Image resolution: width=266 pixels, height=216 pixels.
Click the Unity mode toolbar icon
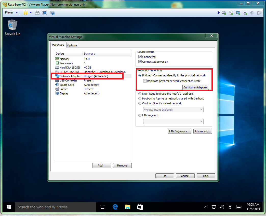[52, 13]
